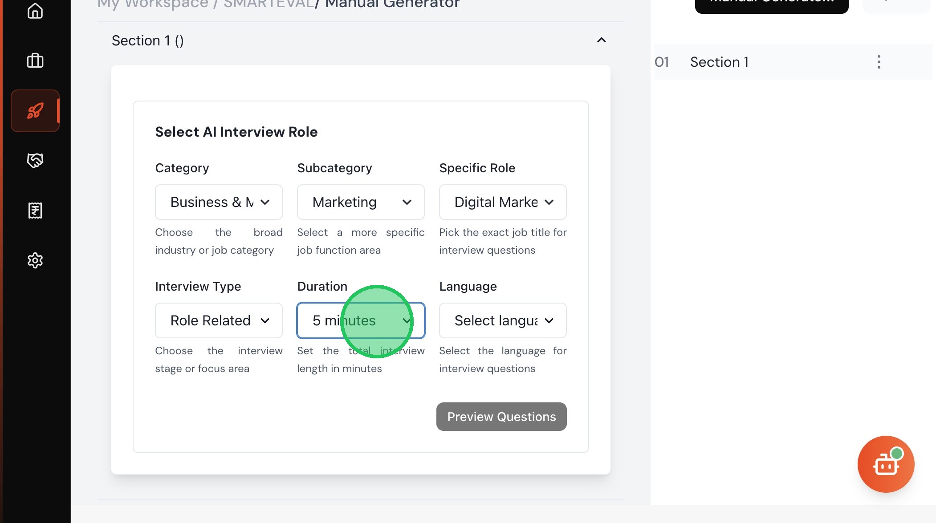Image resolution: width=936 pixels, height=523 pixels.
Task: Click the rupee receipt billing icon
Action: pos(35,211)
